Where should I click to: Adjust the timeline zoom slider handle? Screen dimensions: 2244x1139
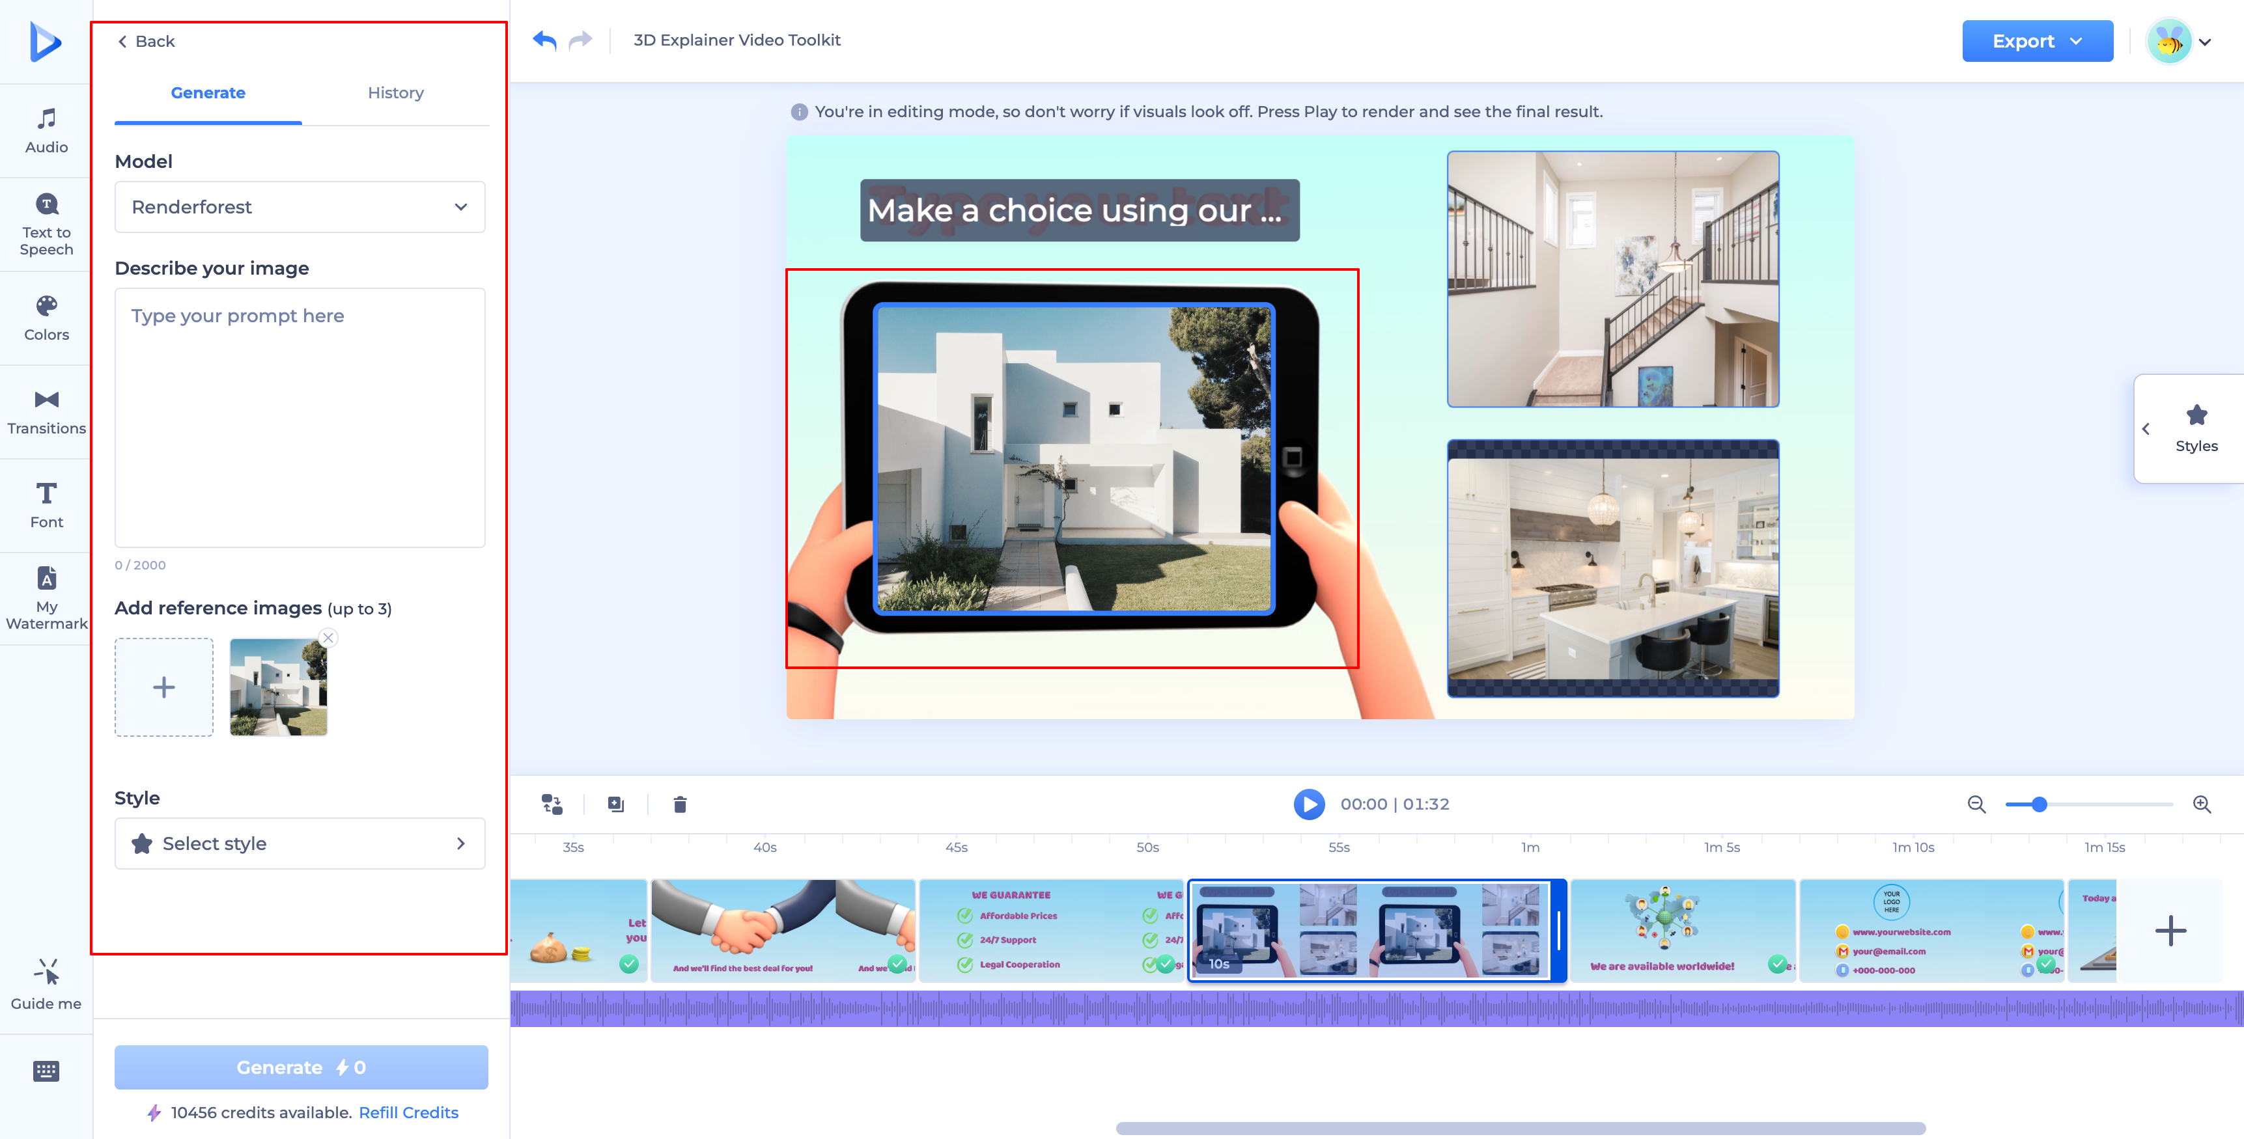tap(2040, 804)
